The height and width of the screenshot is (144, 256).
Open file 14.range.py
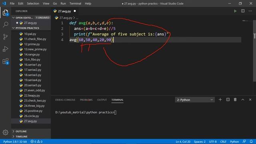coord(31,54)
